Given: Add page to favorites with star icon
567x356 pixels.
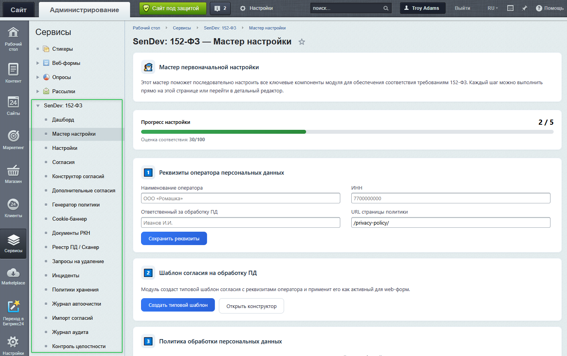Looking at the screenshot, I should pos(302,42).
